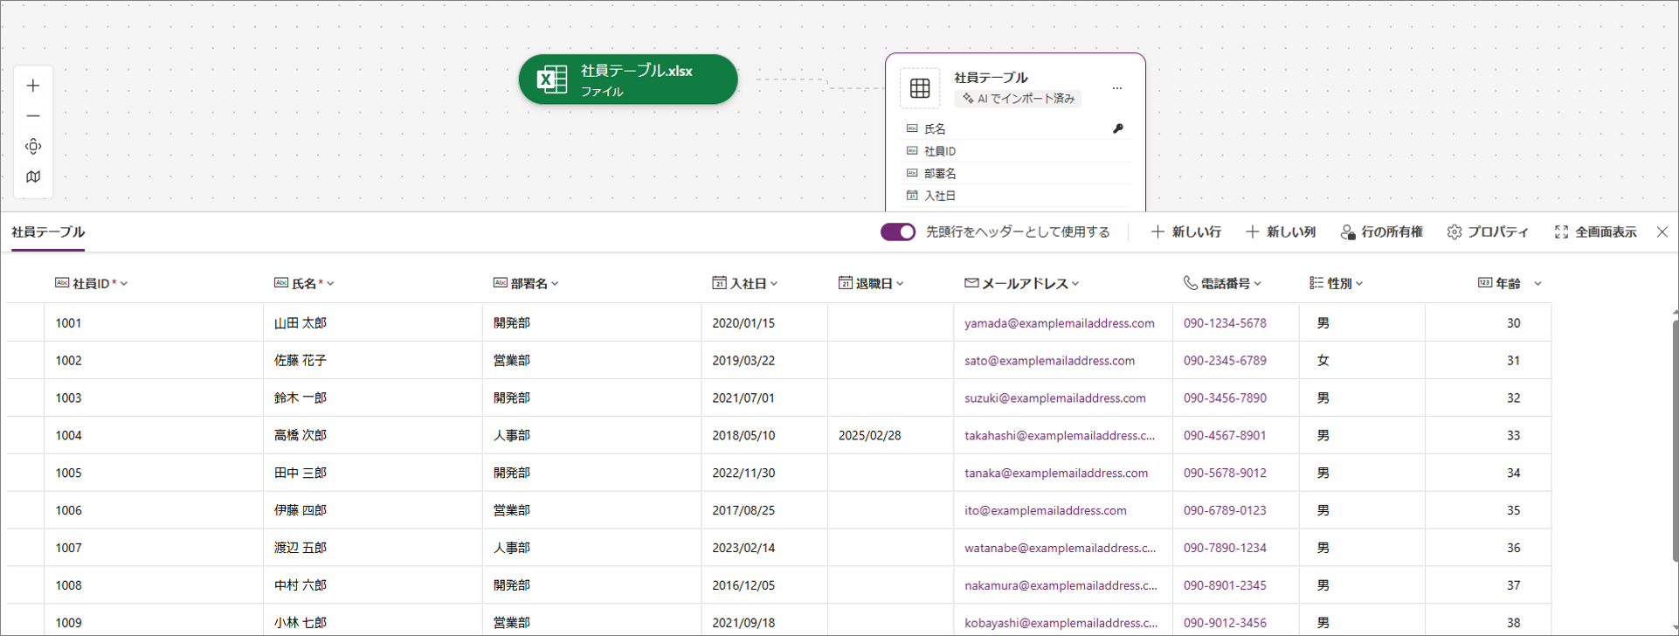Open the ellipsis menu on 社員テーブル card
Image resolution: width=1679 pixels, height=636 pixels.
point(1117,88)
